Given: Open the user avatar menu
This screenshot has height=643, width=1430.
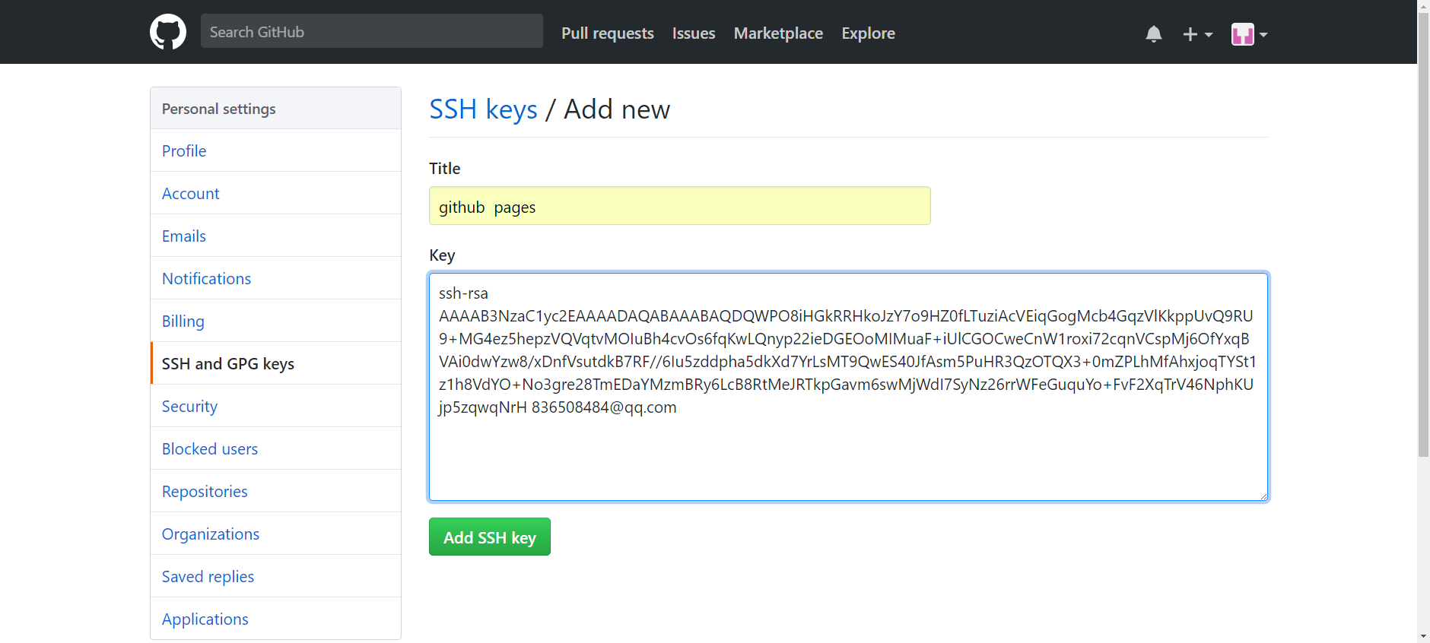Looking at the screenshot, I should [x=1249, y=34].
